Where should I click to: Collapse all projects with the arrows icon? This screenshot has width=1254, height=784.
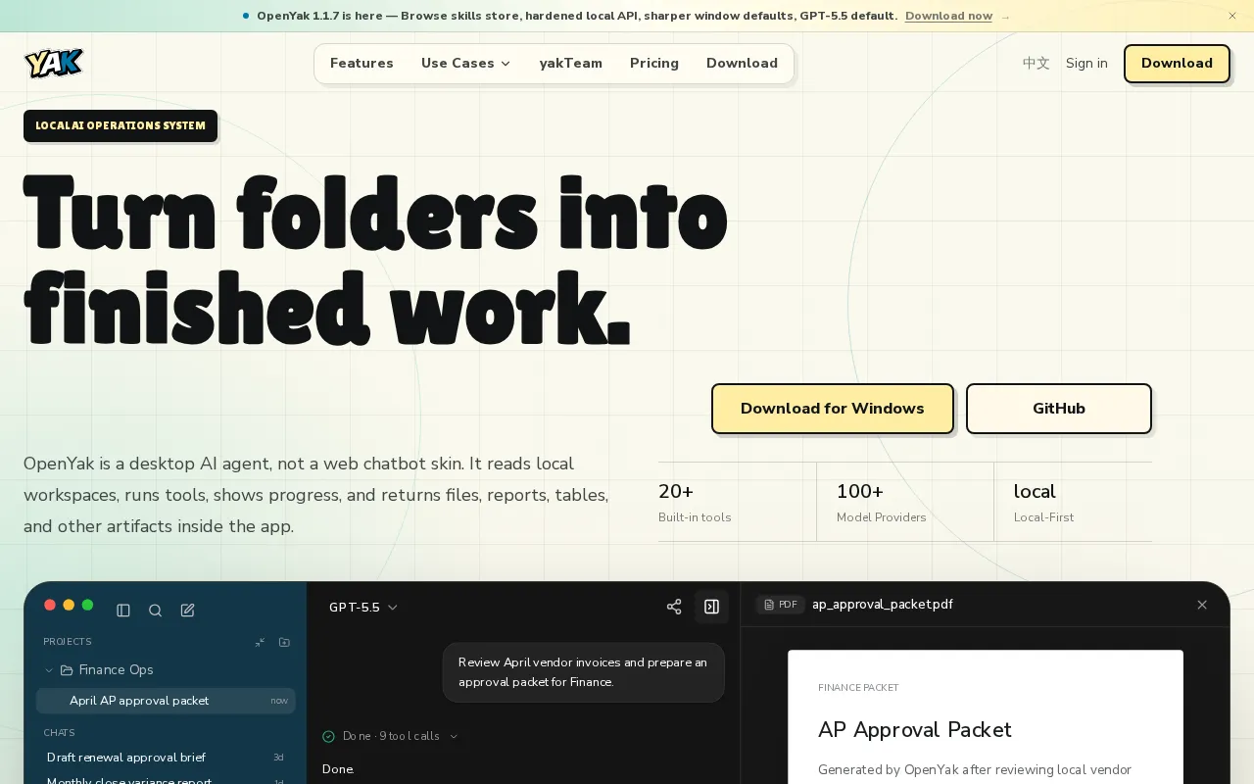click(260, 642)
